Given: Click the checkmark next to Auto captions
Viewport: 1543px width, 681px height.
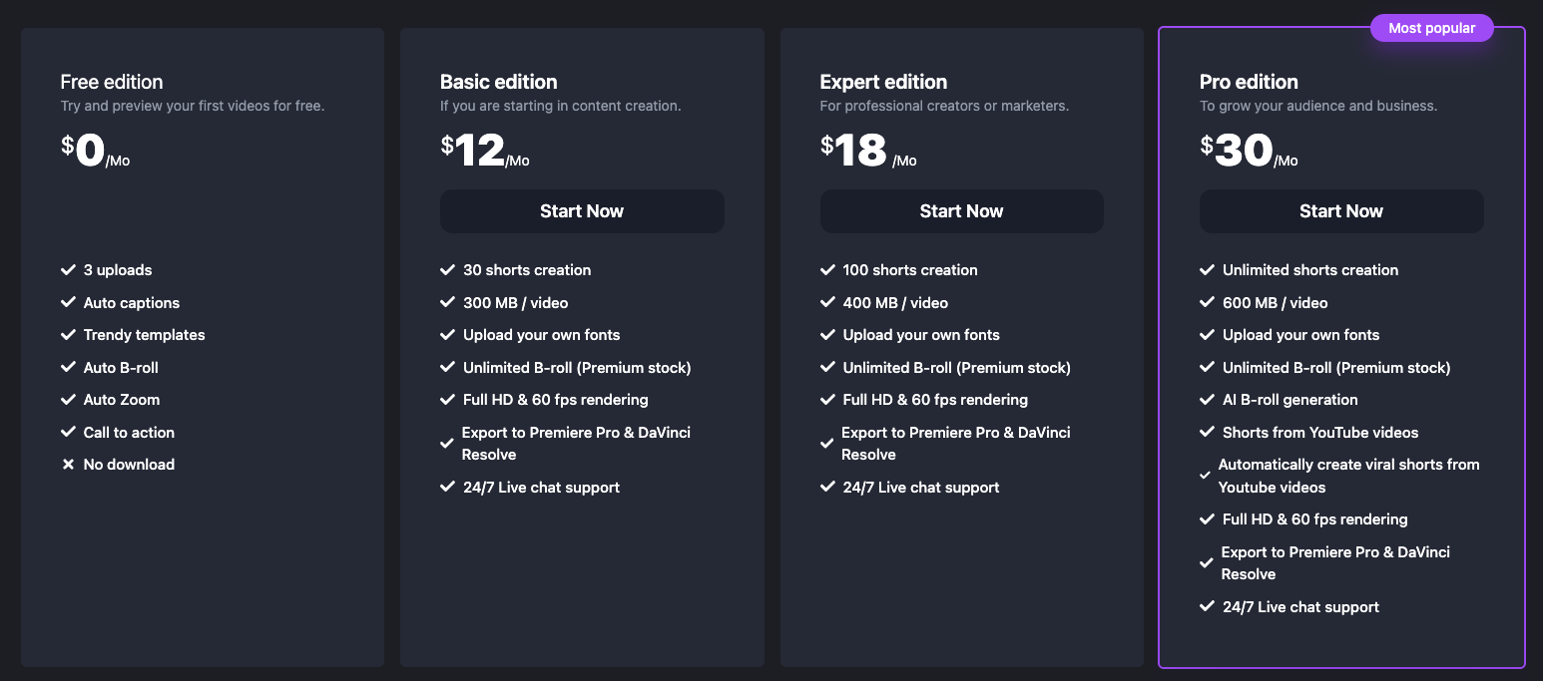Looking at the screenshot, I should [68, 303].
